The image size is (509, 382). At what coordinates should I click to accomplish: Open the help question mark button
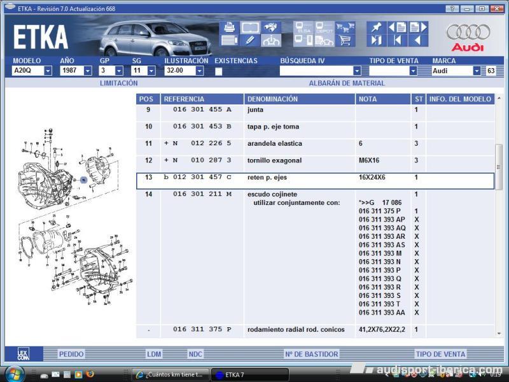click(x=452, y=8)
